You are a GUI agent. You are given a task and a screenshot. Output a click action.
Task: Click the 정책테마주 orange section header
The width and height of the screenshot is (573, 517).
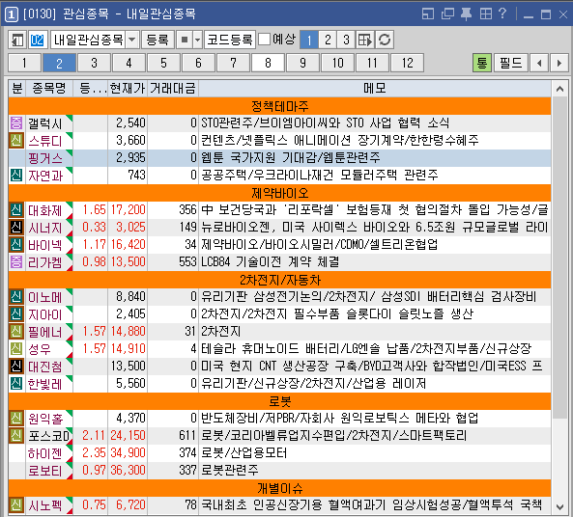pos(279,106)
